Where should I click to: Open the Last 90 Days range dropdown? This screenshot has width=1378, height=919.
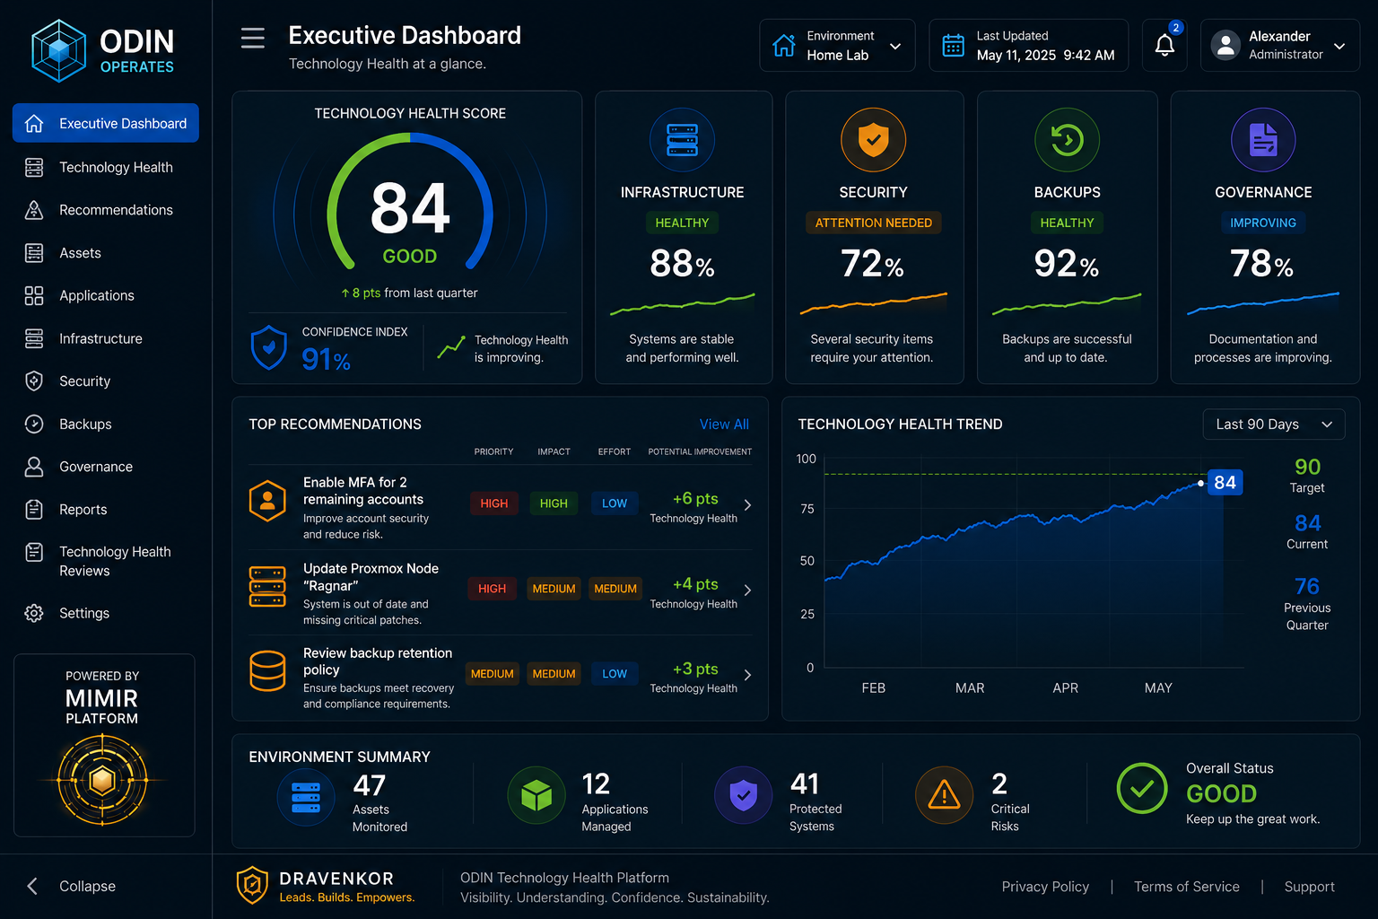(1274, 424)
